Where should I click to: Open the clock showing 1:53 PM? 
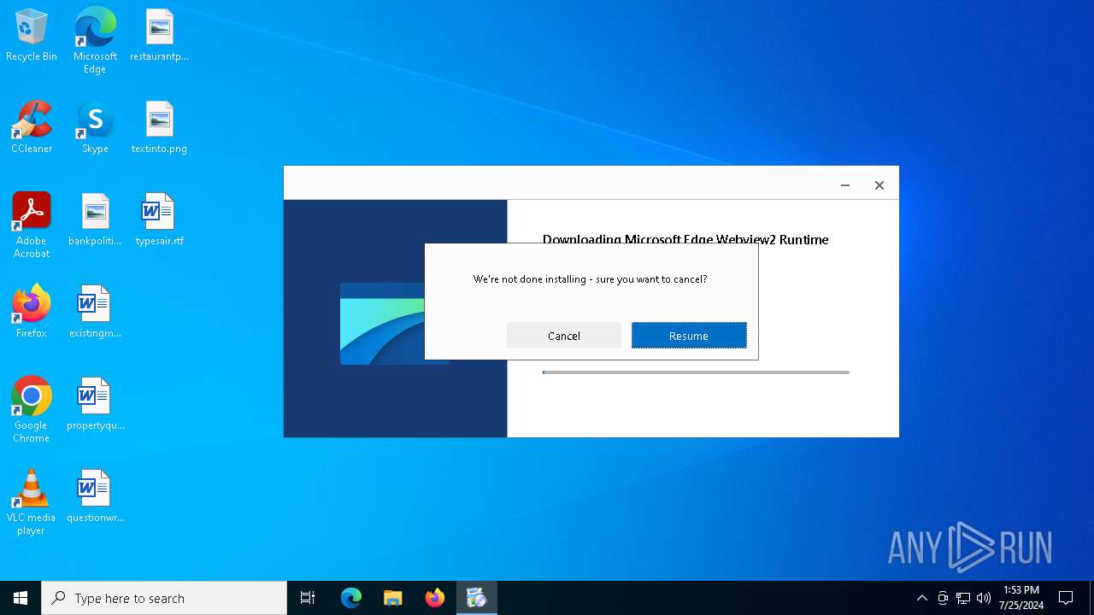[x=1021, y=598]
